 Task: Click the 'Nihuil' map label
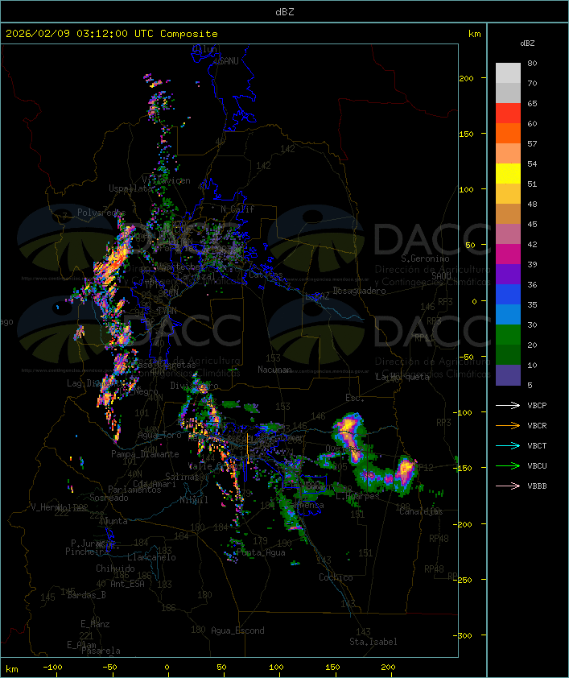[194, 500]
